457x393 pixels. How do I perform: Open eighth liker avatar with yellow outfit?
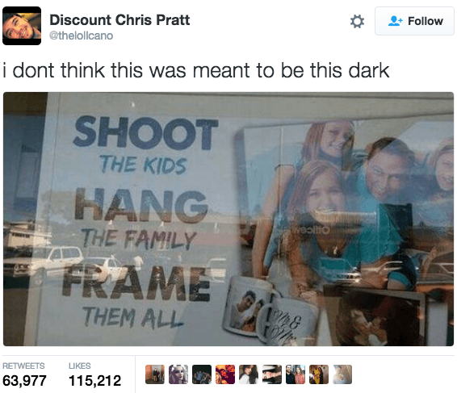tap(319, 374)
